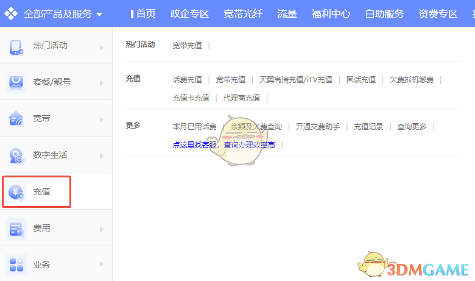Open the 全部产品及服务 dropdown arrow
The height and width of the screenshot is (281, 475).
click(99, 14)
